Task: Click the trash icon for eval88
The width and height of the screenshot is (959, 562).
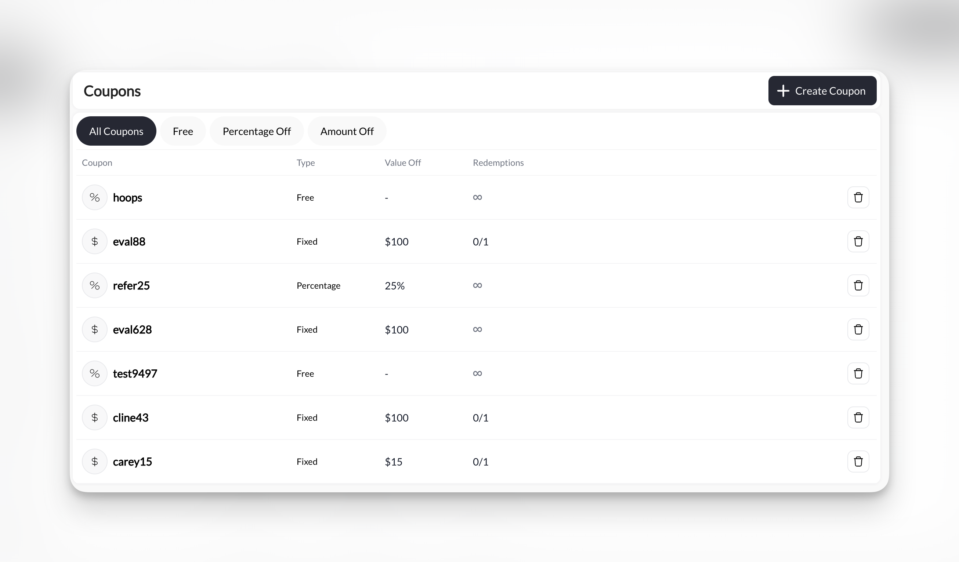Action: point(858,241)
